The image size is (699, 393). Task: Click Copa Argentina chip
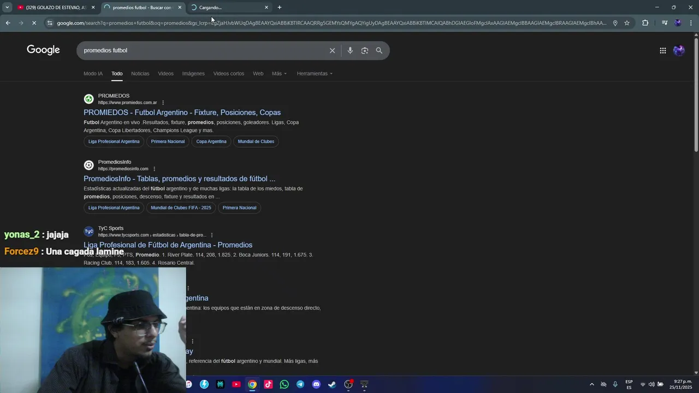point(211,141)
